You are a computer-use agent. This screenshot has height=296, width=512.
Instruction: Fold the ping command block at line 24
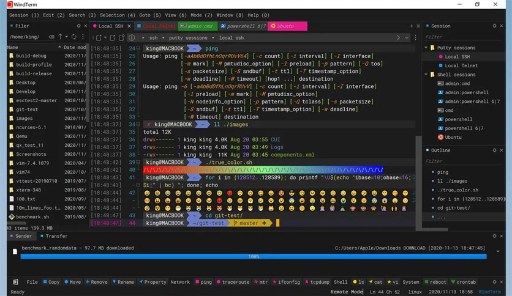click(138, 48)
